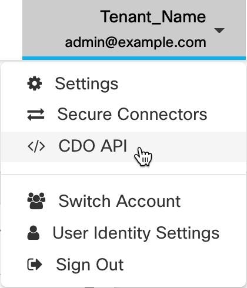This screenshot has height=288, width=247.
Task: Click the single person User Identity icon
Action: coord(34,233)
